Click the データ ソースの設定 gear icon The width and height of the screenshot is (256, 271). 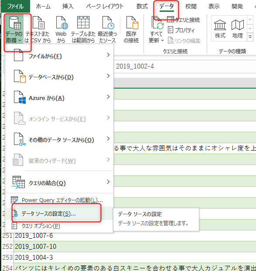tap(15, 214)
